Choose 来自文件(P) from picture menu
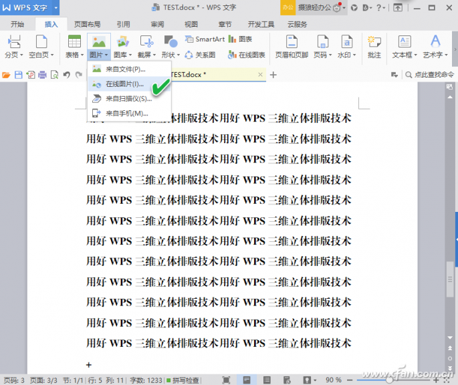This screenshot has height=385, width=458. (x=129, y=70)
